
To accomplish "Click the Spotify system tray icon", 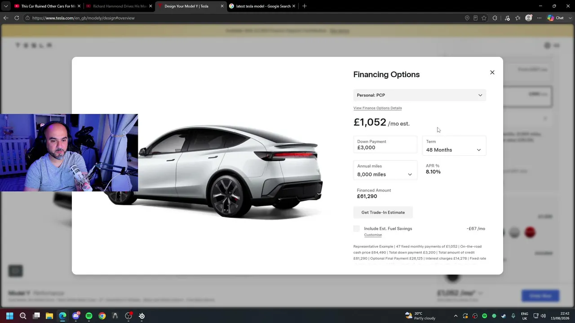I will point(484,316).
